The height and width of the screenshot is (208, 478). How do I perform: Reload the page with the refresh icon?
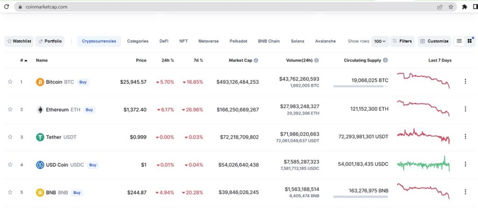pyautogui.click(x=7, y=7)
